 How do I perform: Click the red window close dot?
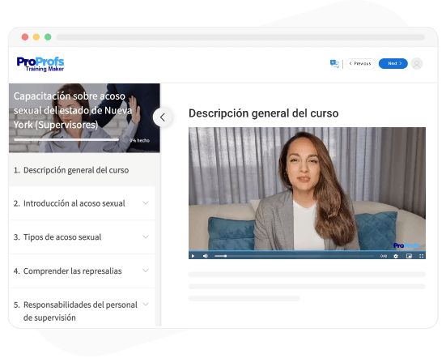25,37
